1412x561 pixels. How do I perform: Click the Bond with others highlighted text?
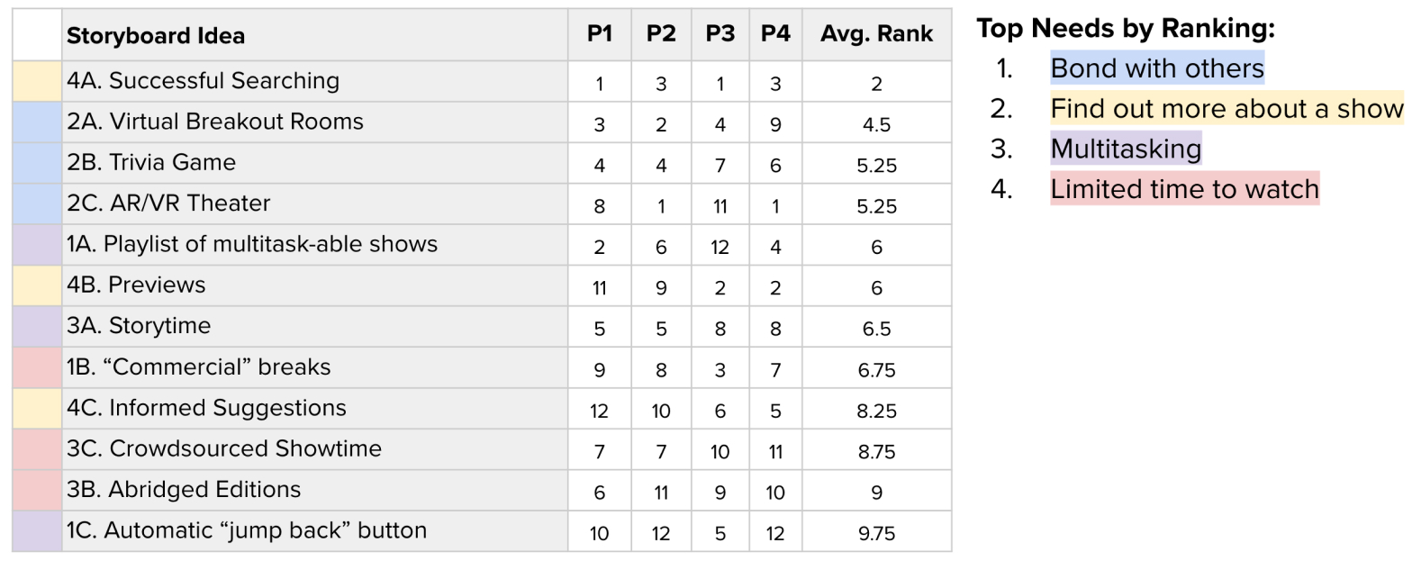coord(1157,68)
